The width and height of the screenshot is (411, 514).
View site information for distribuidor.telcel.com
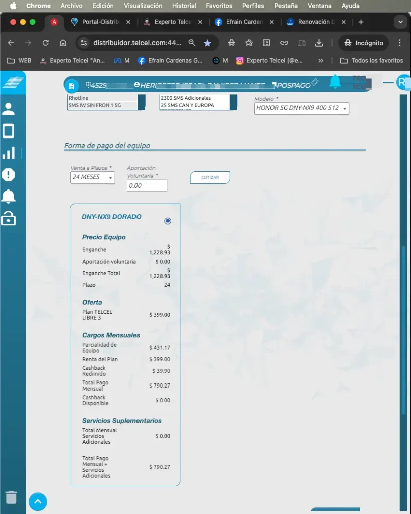click(x=84, y=43)
